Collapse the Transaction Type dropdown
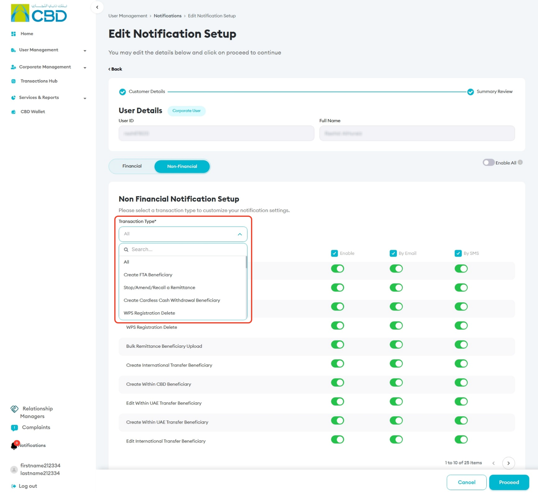This screenshot has height=495, width=538. point(240,234)
